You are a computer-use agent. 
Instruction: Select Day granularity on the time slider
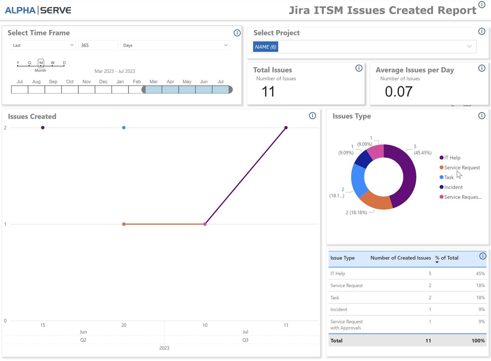point(64,63)
